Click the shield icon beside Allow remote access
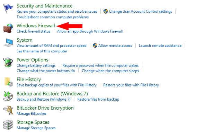This screenshot has height=134, width=204. point(95,45)
